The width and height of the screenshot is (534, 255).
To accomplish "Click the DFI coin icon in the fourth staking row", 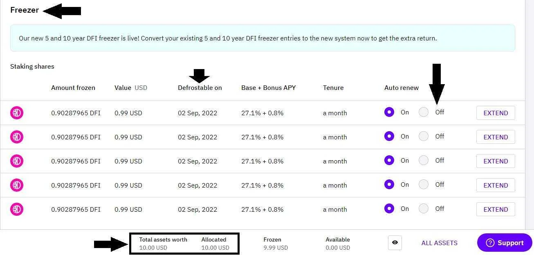I will click(17, 185).
